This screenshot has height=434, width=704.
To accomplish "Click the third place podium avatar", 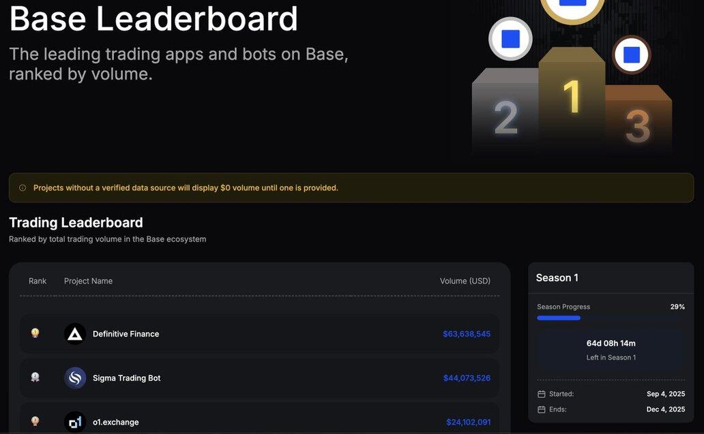I will coord(631,55).
